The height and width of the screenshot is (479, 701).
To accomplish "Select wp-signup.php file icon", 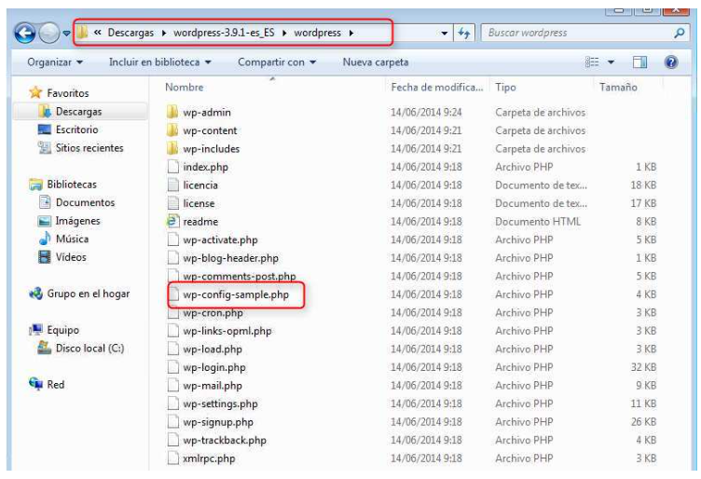I will pos(173,422).
